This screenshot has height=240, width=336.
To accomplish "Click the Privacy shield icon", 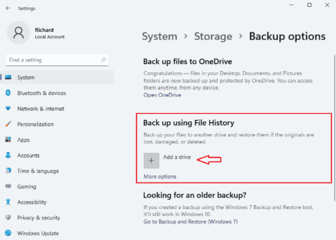I will click(x=8, y=217).
